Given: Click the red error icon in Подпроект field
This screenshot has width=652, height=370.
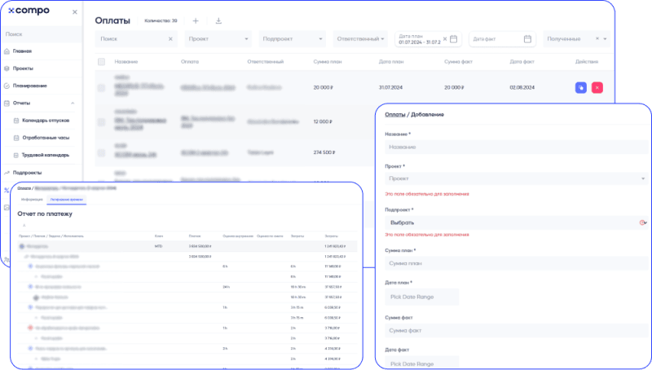Looking at the screenshot, I should pyautogui.click(x=642, y=222).
